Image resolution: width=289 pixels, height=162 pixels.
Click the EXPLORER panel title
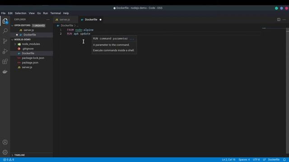20,19
